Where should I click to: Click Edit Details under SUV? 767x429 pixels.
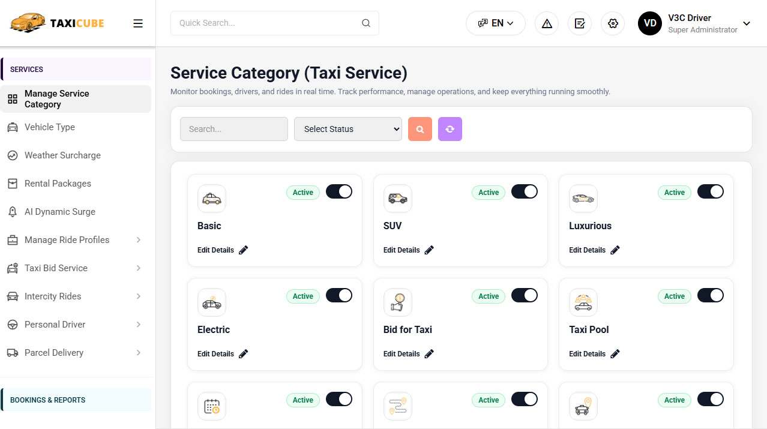[402, 250]
